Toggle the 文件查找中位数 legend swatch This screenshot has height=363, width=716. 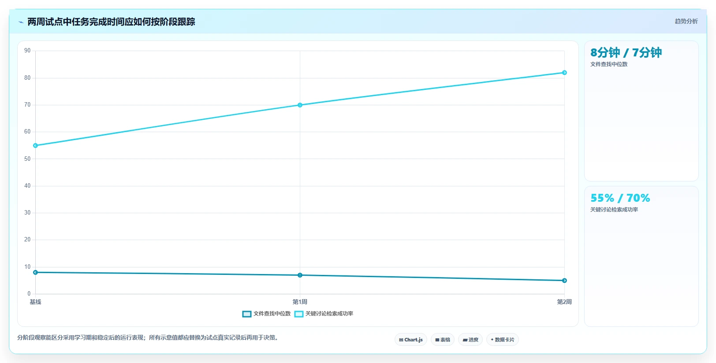pos(247,314)
